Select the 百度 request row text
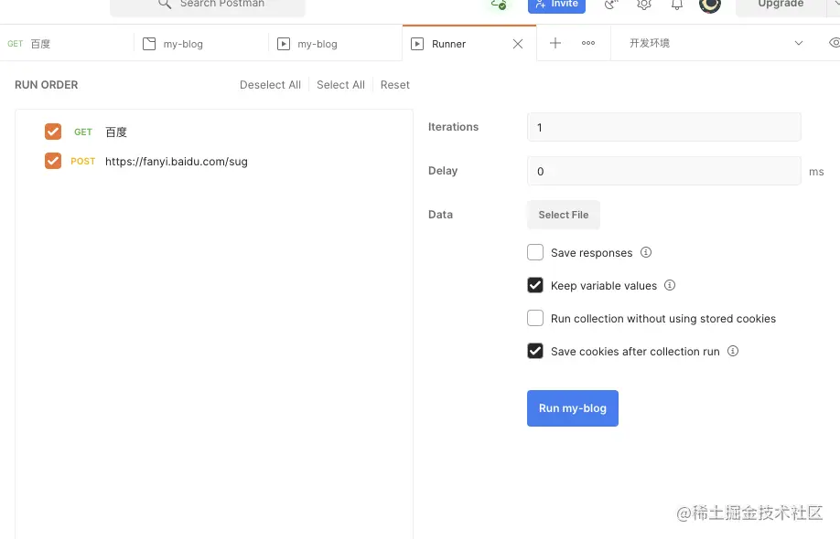Screen dimensions: 840x539 115,132
